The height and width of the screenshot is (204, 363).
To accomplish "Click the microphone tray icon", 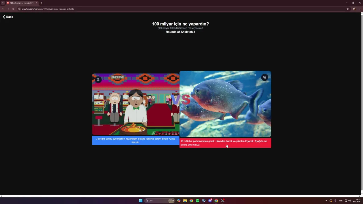I will [x=335, y=201].
